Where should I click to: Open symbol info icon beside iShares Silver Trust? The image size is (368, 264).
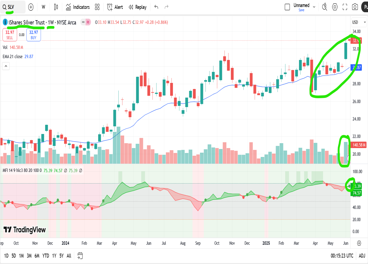(5, 22)
